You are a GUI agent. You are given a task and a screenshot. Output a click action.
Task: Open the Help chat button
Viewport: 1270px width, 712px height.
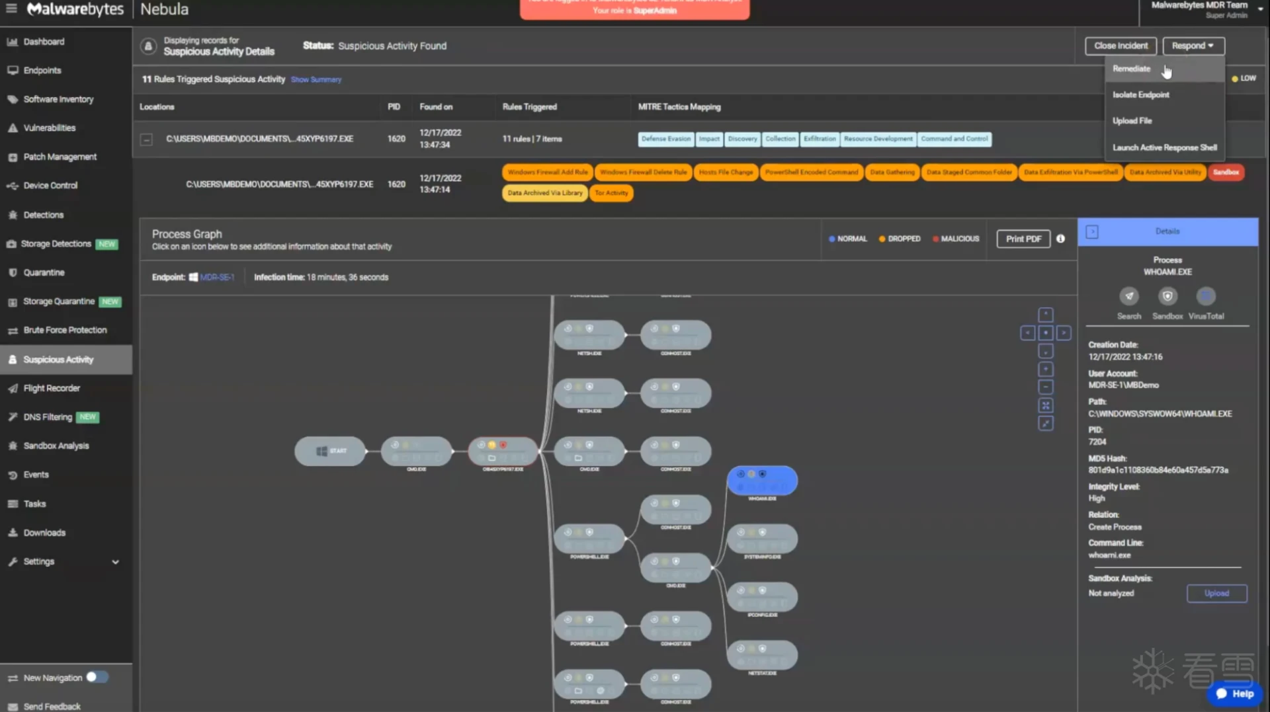(x=1235, y=693)
